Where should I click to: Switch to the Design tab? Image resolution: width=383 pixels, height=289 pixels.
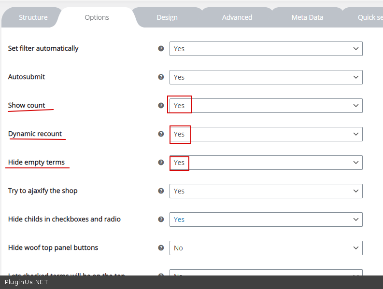point(167,17)
